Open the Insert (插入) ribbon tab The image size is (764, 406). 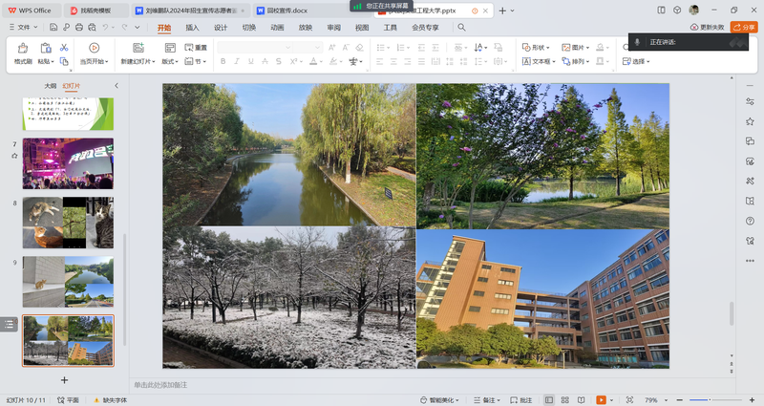point(193,28)
